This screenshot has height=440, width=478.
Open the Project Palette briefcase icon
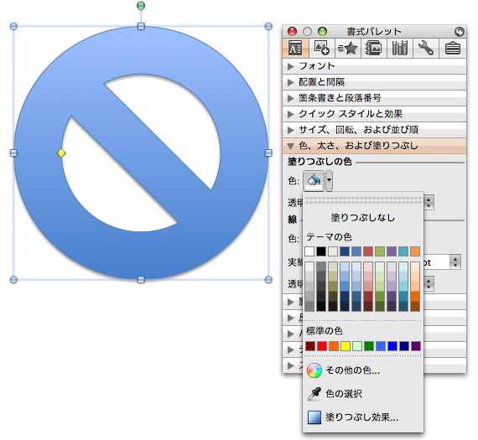click(452, 48)
